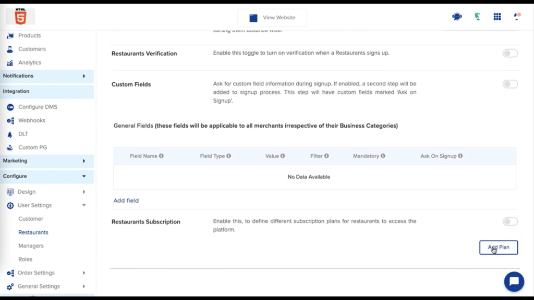This screenshot has width=534, height=300.
Task: Click the Mandatory info icon
Action: (x=383, y=156)
